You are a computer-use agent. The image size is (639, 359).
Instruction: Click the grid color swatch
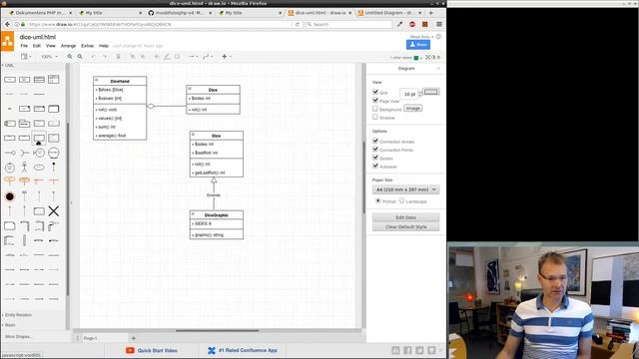(430, 92)
